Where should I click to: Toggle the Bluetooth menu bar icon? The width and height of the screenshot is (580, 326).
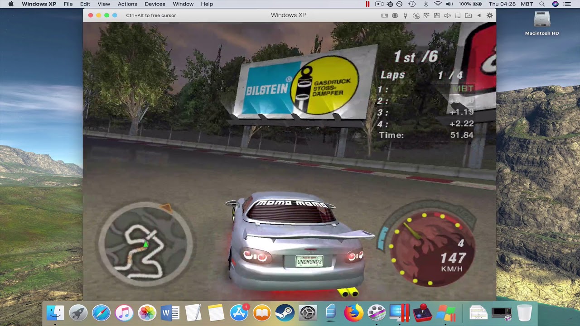(x=426, y=4)
